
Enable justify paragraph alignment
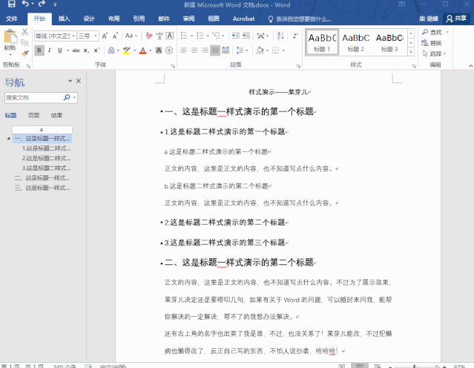(x=215, y=50)
